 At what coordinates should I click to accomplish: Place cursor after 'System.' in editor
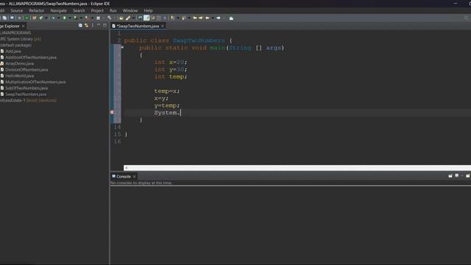[180, 113]
